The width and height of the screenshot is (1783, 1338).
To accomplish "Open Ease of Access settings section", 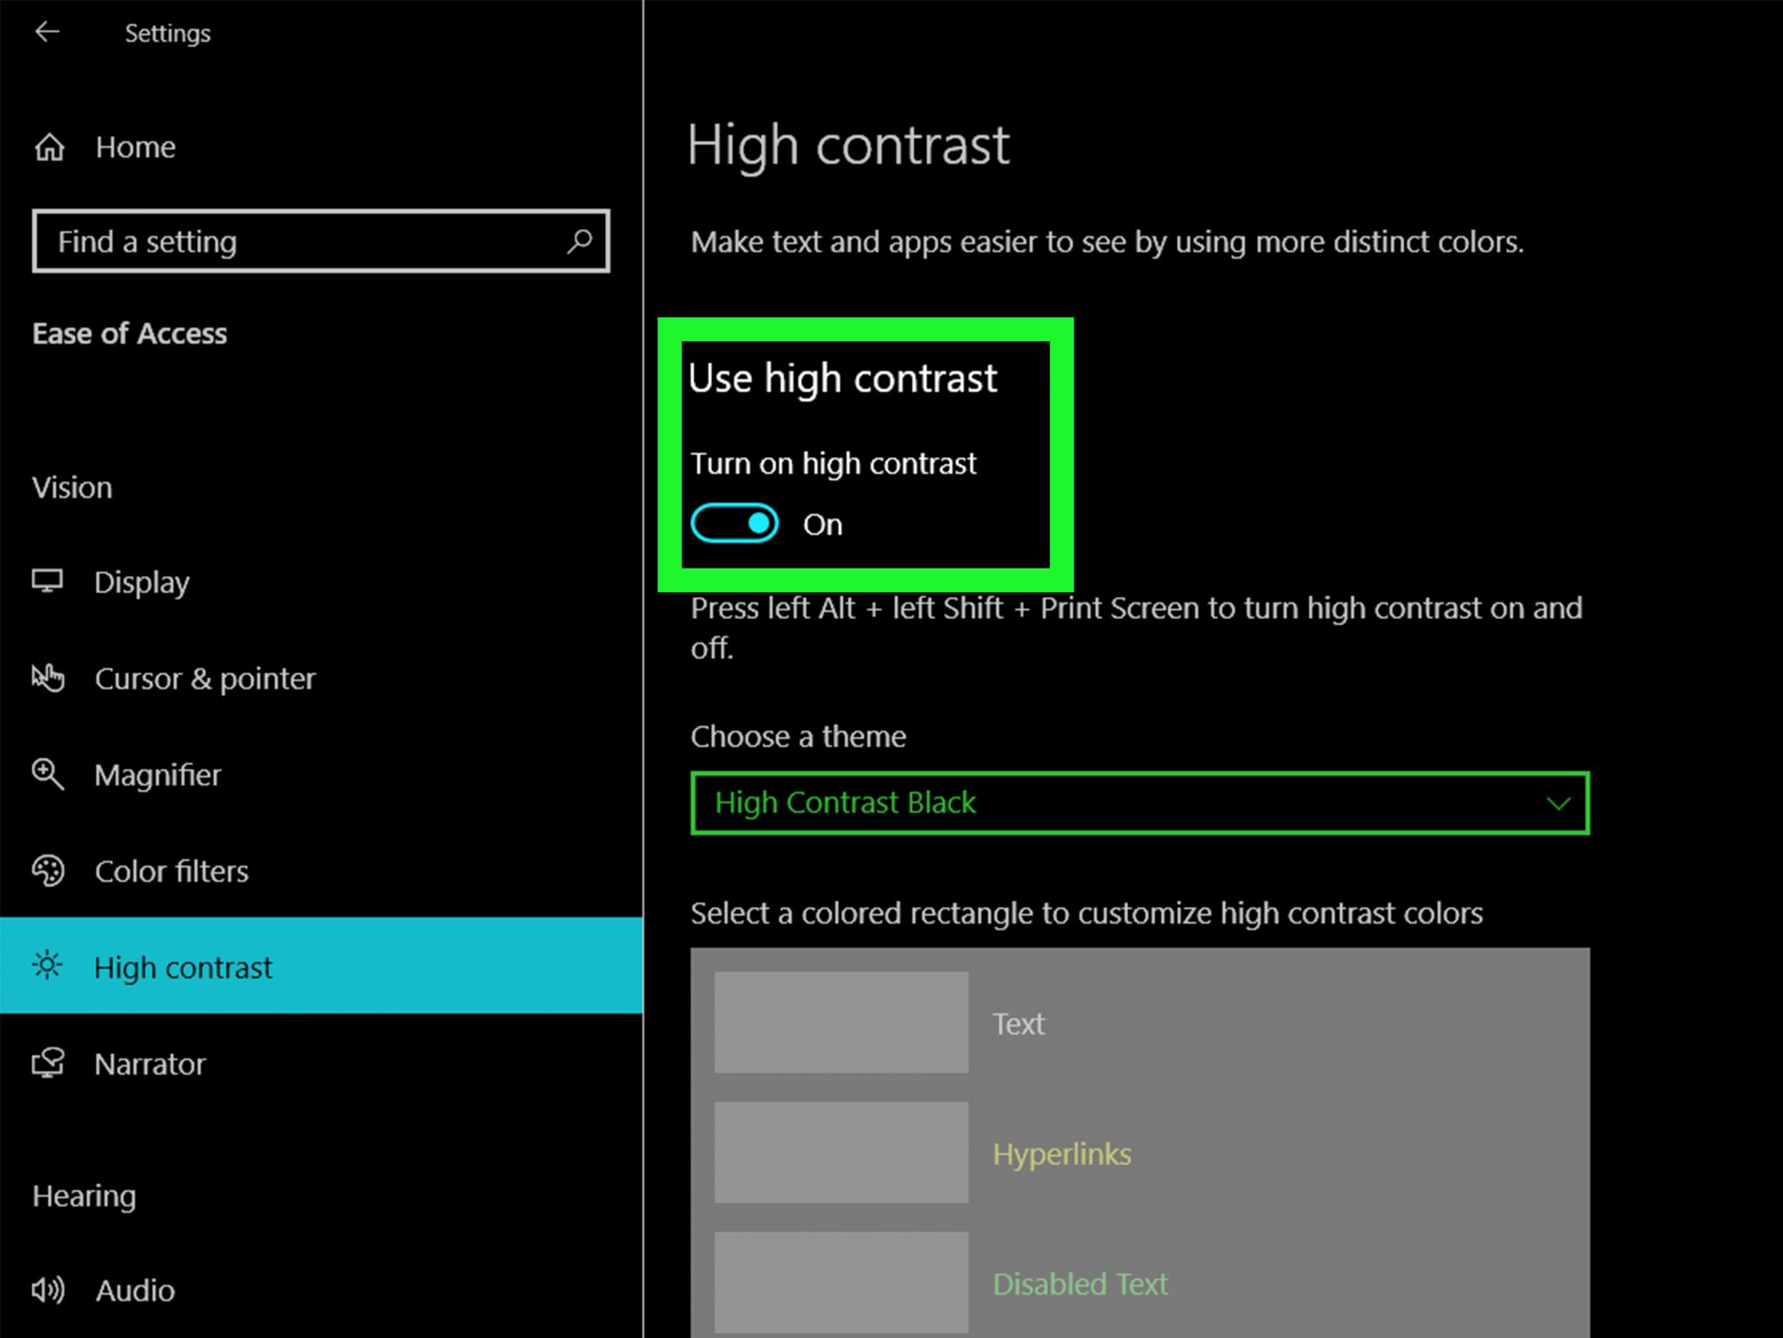I will (x=129, y=333).
